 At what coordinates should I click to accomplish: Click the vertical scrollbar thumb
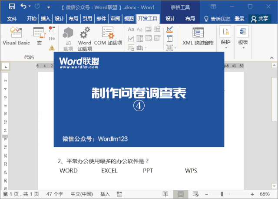[x=274, y=99]
